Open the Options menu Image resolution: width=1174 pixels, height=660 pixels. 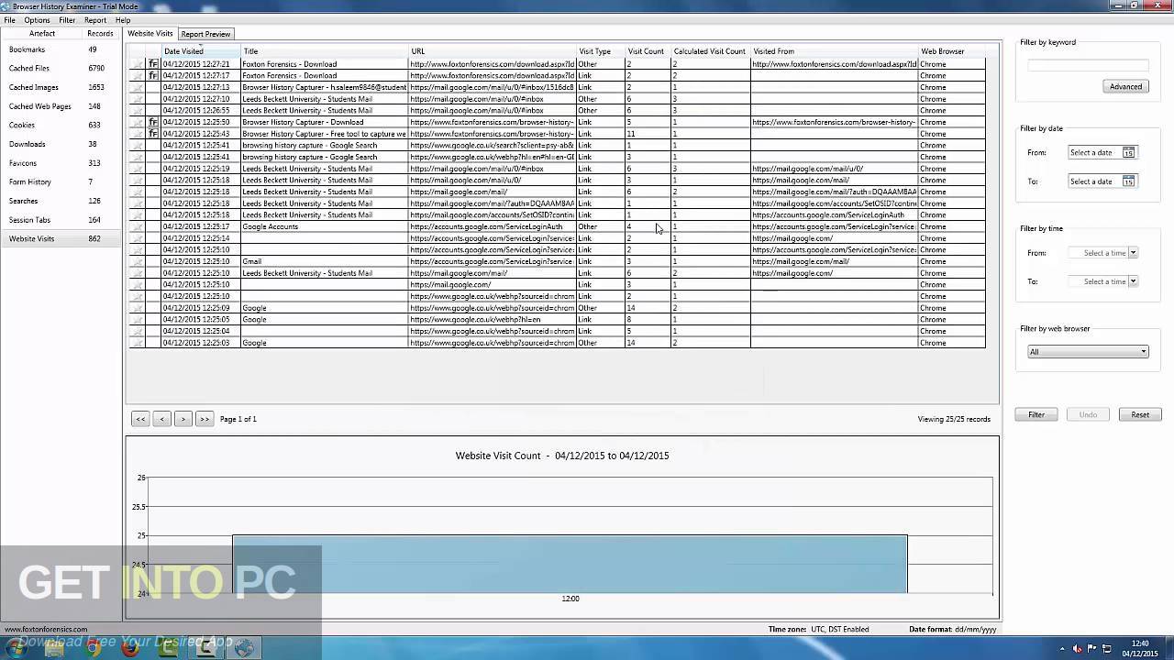[37, 18]
